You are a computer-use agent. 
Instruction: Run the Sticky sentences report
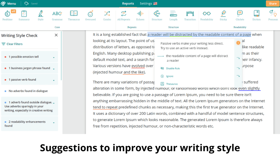(223, 15)
